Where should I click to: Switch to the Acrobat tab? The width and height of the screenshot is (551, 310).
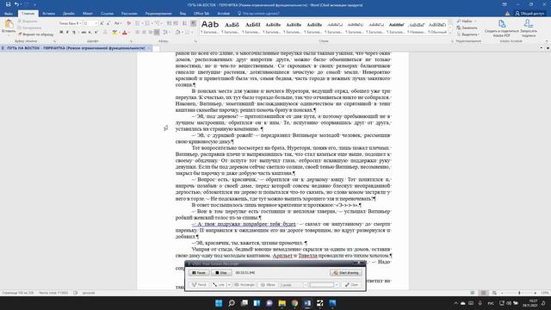(x=224, y=14)
